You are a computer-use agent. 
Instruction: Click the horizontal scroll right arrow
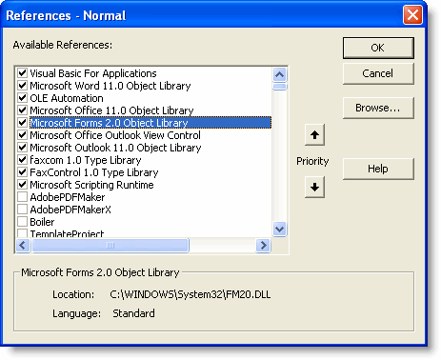263,245
